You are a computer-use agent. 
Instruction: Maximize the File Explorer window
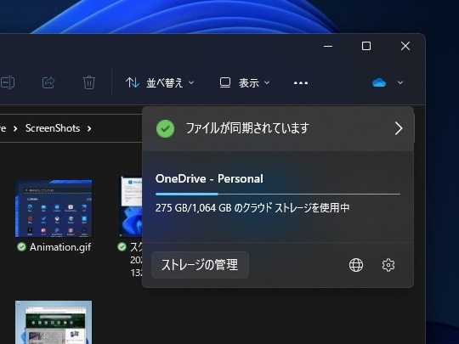[366, 46]
